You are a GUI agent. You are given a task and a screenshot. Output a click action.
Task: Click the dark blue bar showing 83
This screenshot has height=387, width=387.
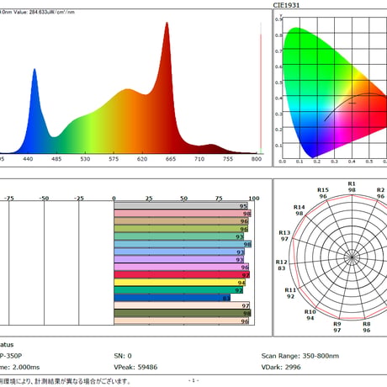click(172, 298)
